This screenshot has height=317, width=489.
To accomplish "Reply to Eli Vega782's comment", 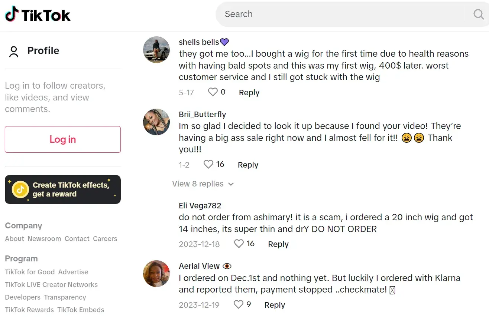I will pos(278,244).
